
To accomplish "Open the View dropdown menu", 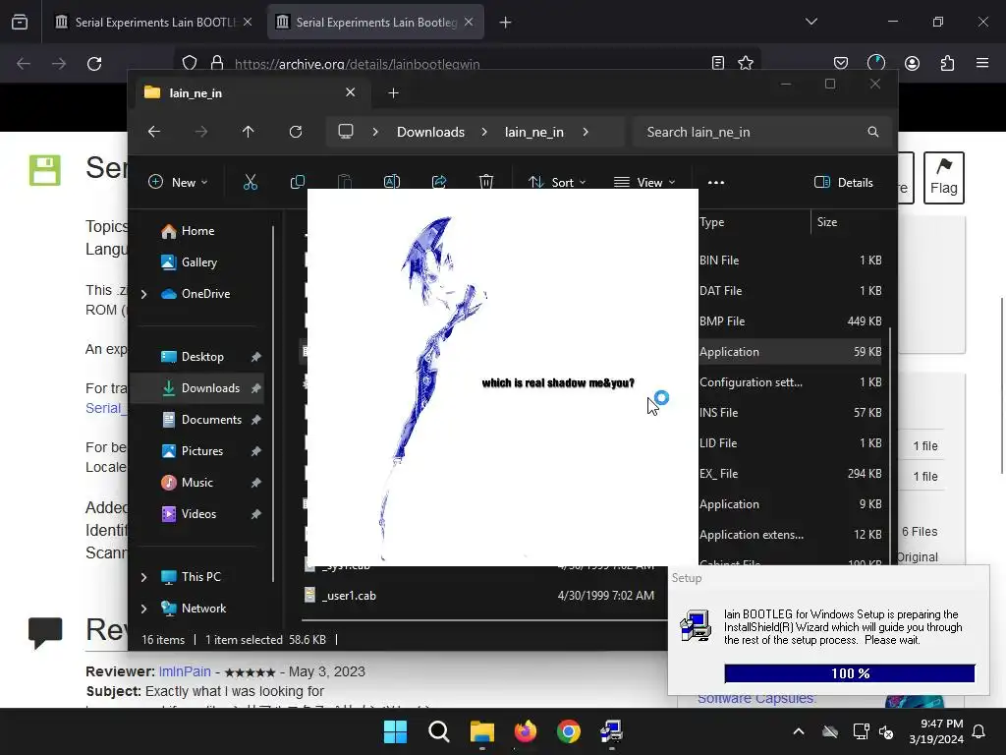I will point(644,182).
